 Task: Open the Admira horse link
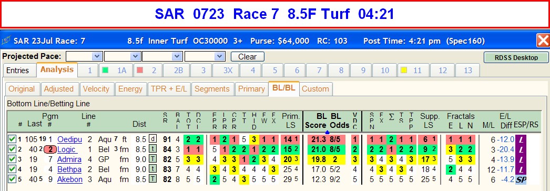pos(69,159)
